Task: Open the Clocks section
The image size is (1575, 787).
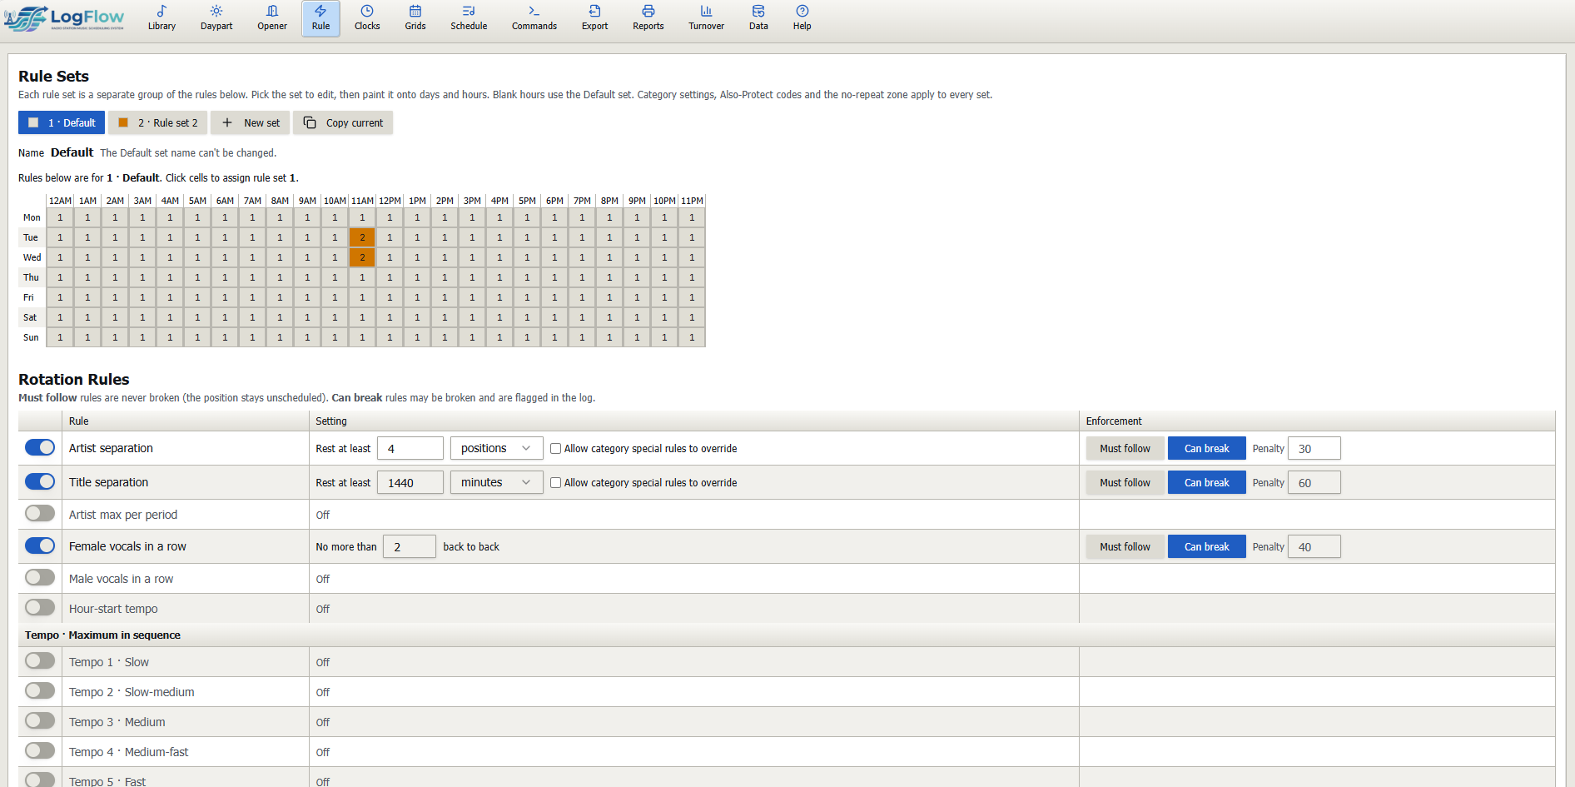Action: pos(367,17)
